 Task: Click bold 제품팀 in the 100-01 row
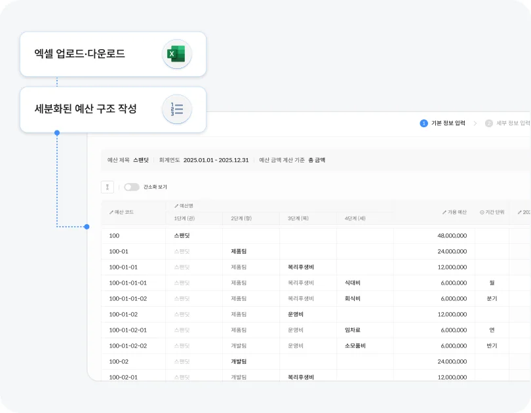point(239,252)
